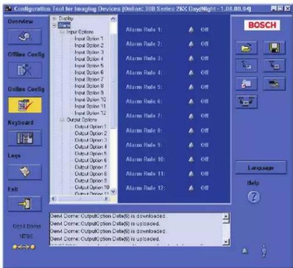Click the left device transfer icon below open-folder

246,65
